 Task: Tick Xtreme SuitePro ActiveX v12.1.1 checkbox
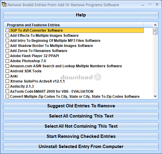(x=7, y=81)
